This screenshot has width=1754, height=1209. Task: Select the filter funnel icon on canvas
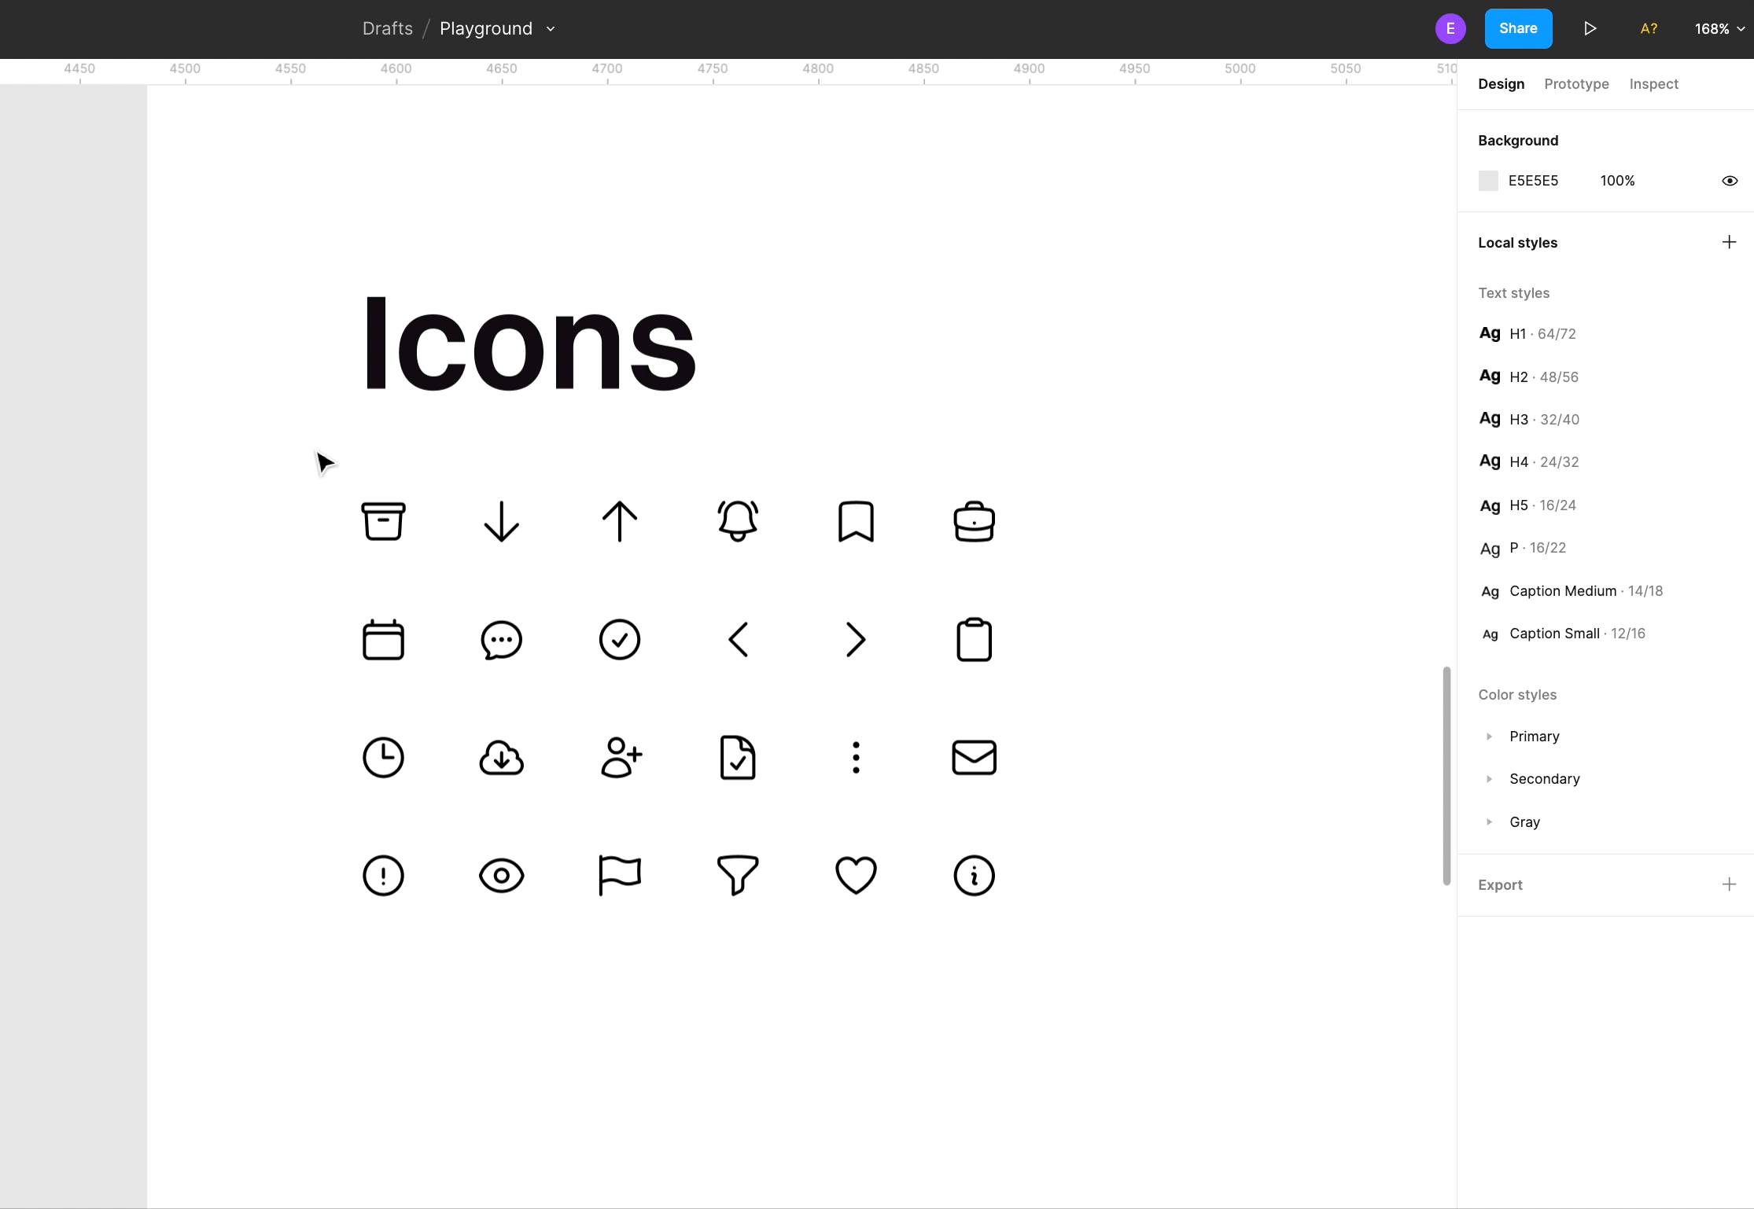(x=738, y=875)
